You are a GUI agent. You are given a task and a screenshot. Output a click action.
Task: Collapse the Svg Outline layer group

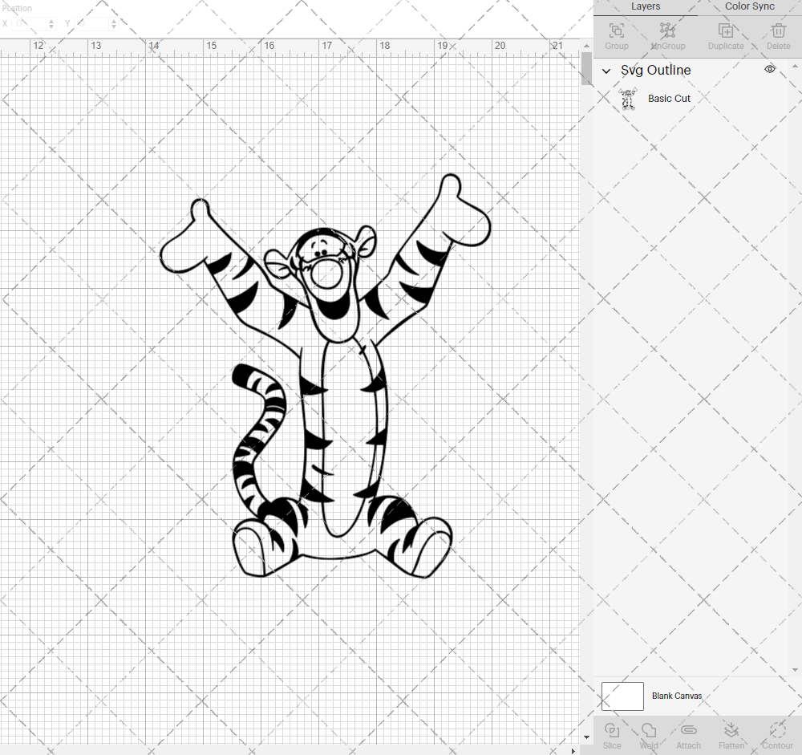tap(607, 71)
